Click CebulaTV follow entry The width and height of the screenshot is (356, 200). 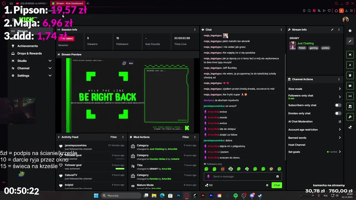(92, 177)
